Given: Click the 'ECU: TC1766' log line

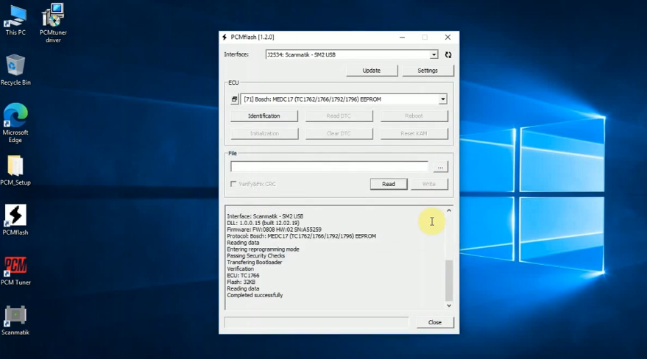Looking at the screenshot, I should pos(243,275).
